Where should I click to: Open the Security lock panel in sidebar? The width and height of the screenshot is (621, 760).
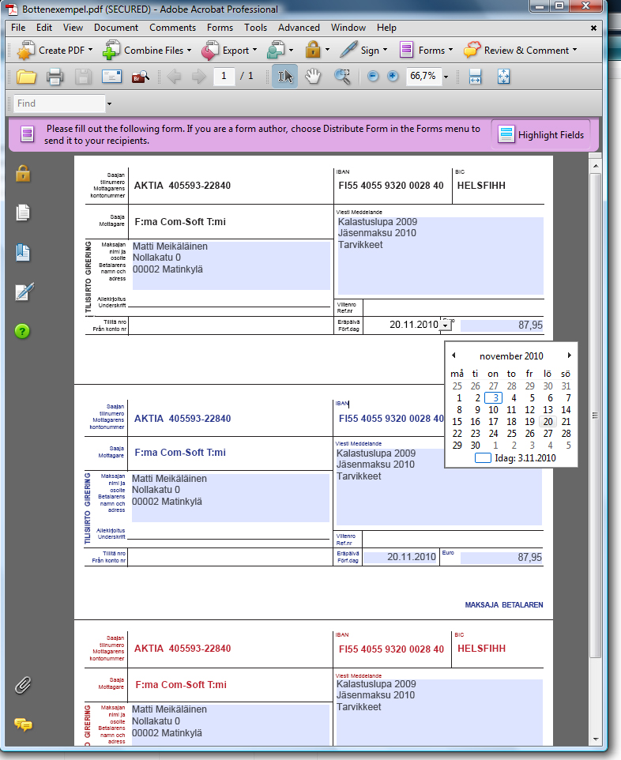tap(23, 173)
